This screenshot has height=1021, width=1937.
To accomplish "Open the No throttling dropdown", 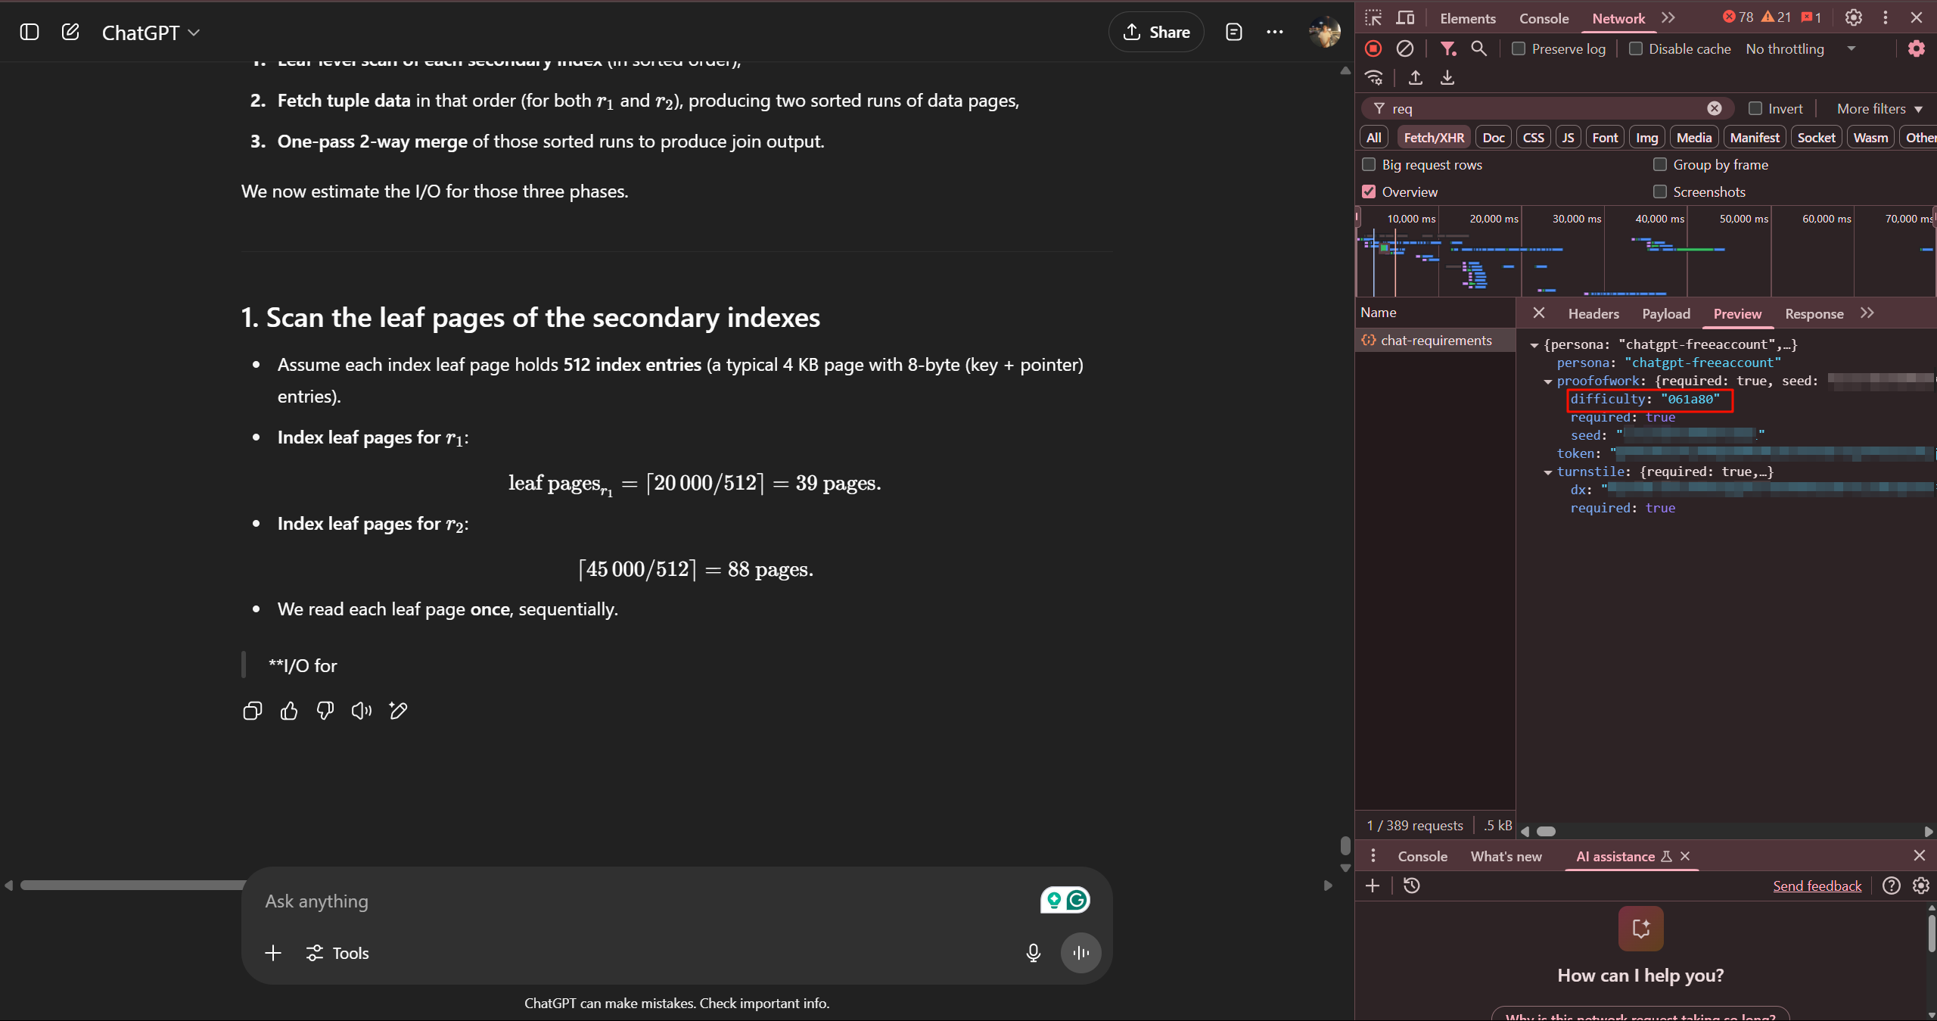I will [x=1801, y=49].
